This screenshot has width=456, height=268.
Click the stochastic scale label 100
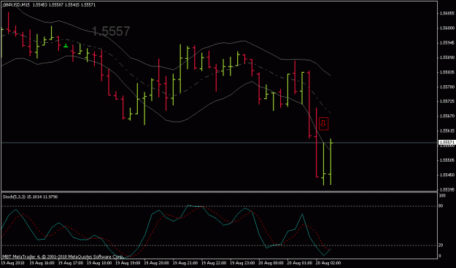[442, 196]
